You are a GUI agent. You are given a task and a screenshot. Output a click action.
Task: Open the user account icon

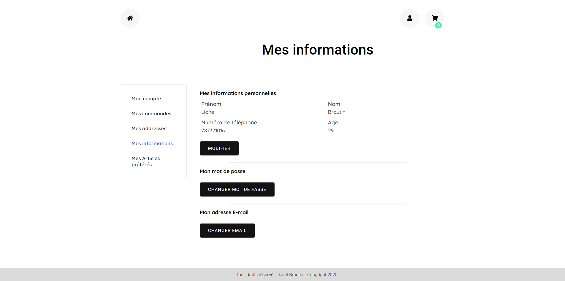[x=410, y=18]
